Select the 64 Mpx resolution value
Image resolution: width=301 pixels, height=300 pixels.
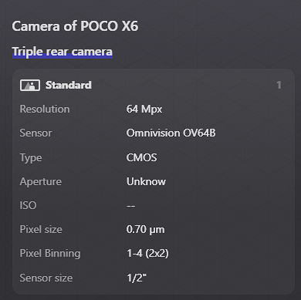tap(144, 109)
